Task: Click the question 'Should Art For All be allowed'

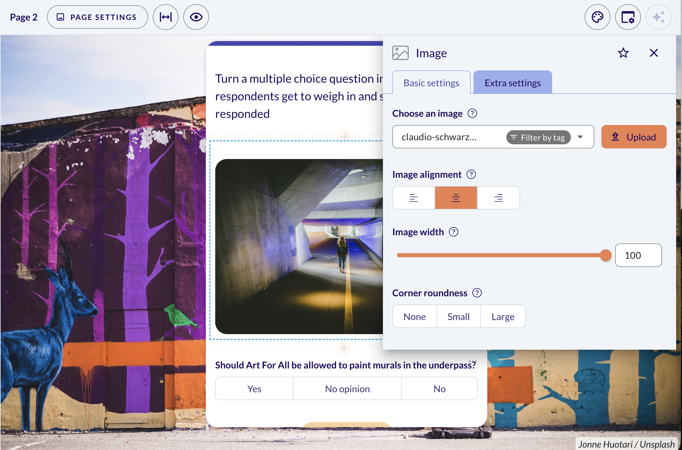Action: click(345, 365)
